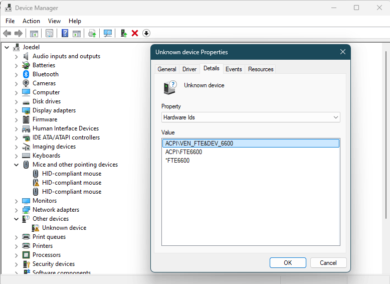Click the Processors category icon
The width and height of the screenshot is (390, 284).
(x=26, y=255)
